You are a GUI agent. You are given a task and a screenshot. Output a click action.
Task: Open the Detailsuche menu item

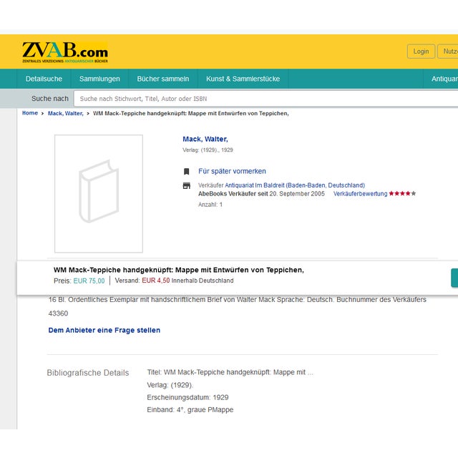pyautogui.click(x=44, y=79)
